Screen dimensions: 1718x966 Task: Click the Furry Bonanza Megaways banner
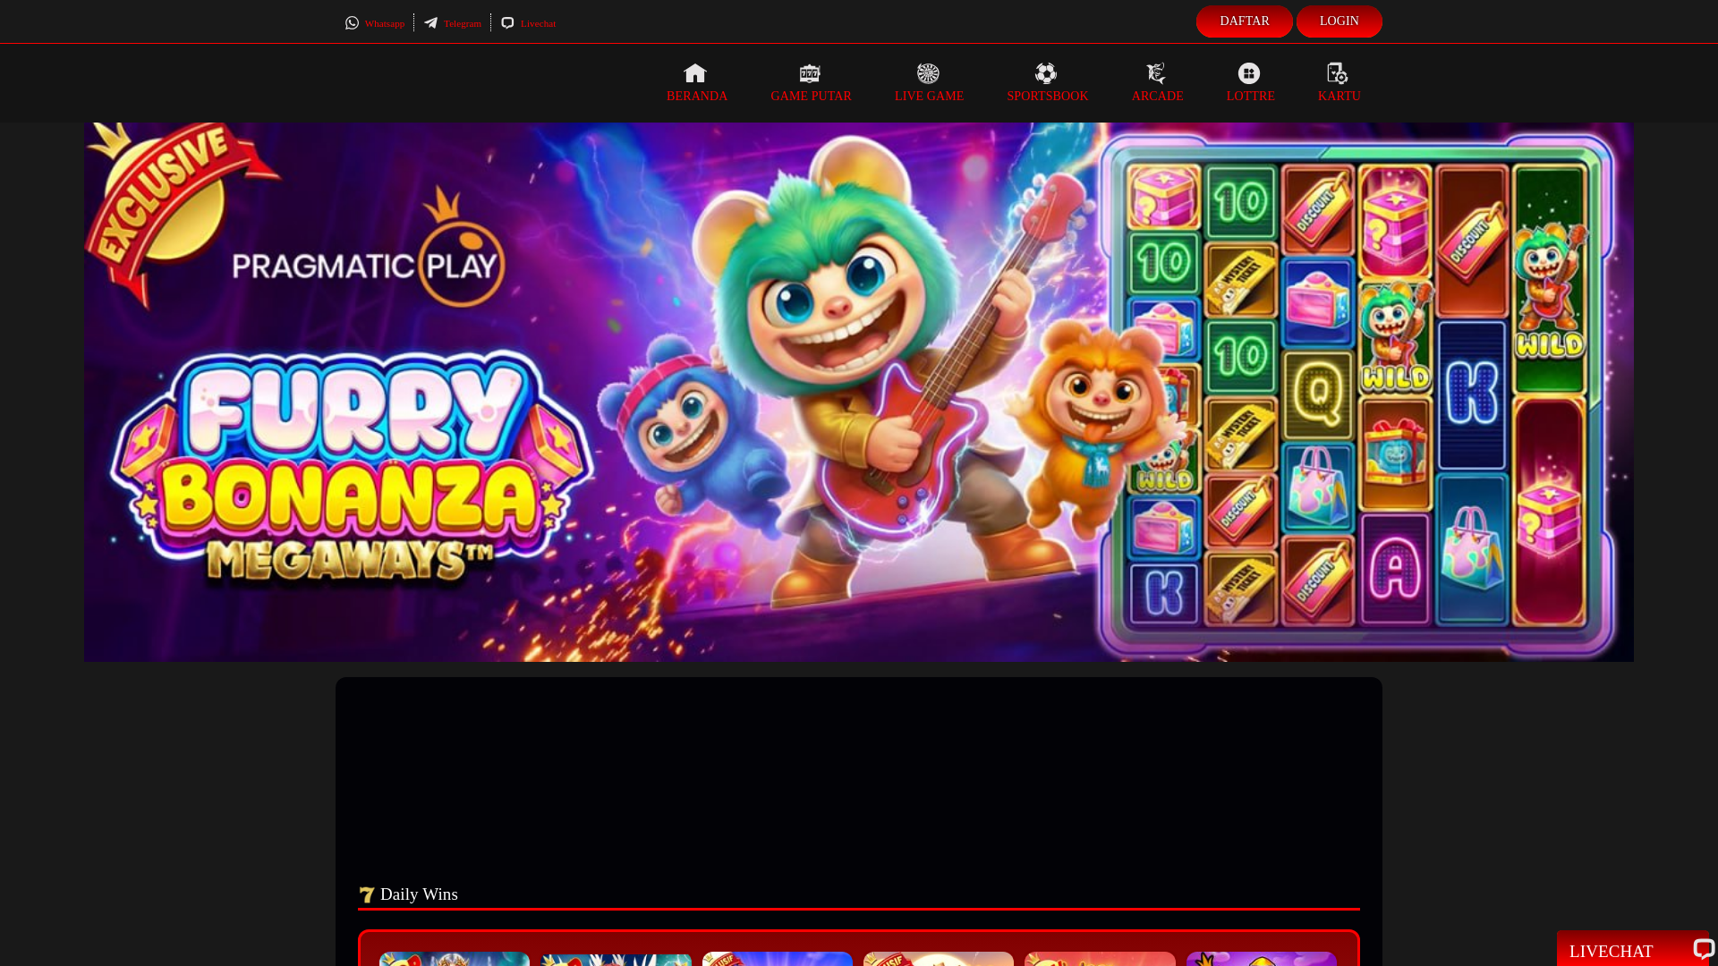859,392
